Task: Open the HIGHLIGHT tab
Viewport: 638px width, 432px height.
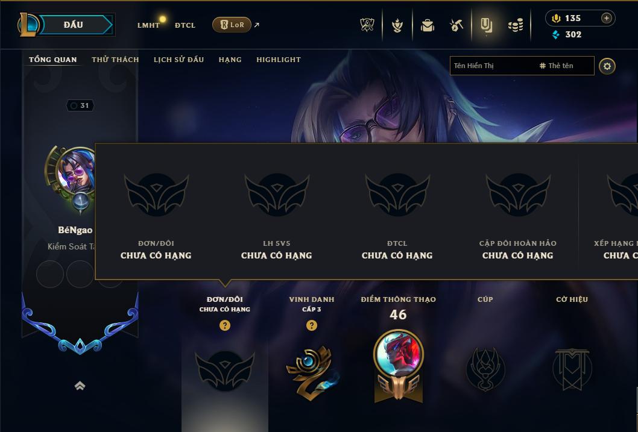Action: (279, 60)
